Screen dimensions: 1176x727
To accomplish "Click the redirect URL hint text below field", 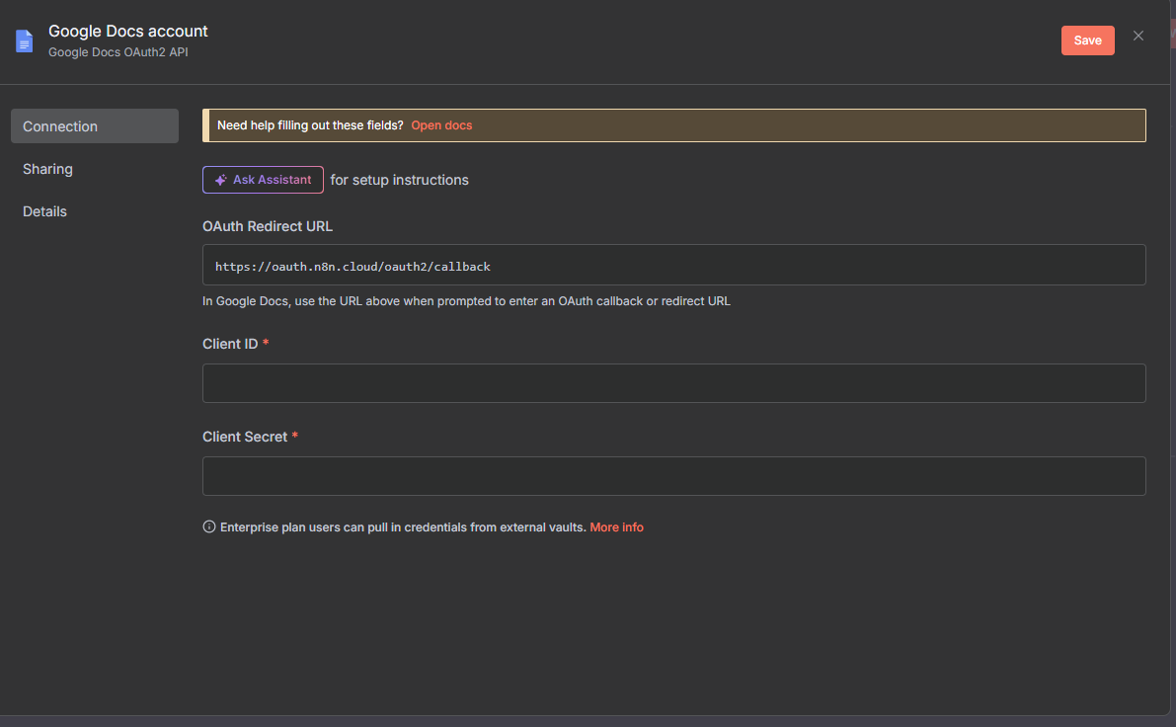I will 466,301.
